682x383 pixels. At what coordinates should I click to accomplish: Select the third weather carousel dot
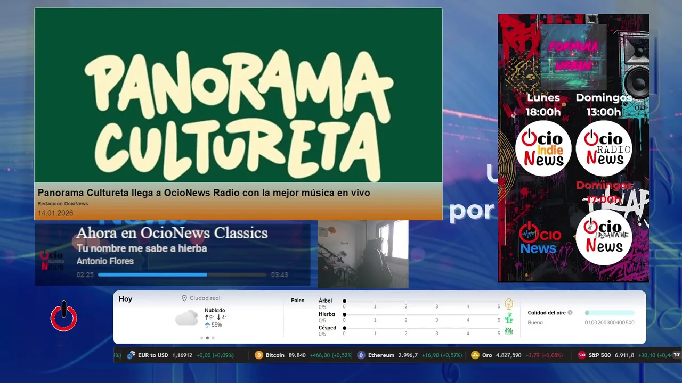click(213, 338)
